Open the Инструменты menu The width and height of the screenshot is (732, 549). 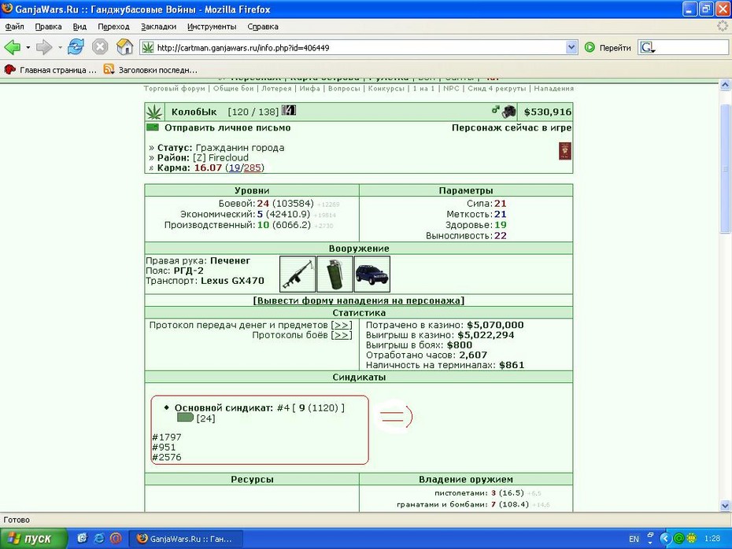pyautogui.click(x=212, y=27)
